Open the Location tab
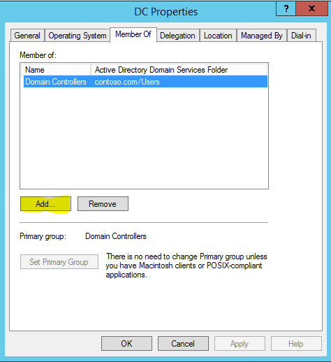 [218, 36]
